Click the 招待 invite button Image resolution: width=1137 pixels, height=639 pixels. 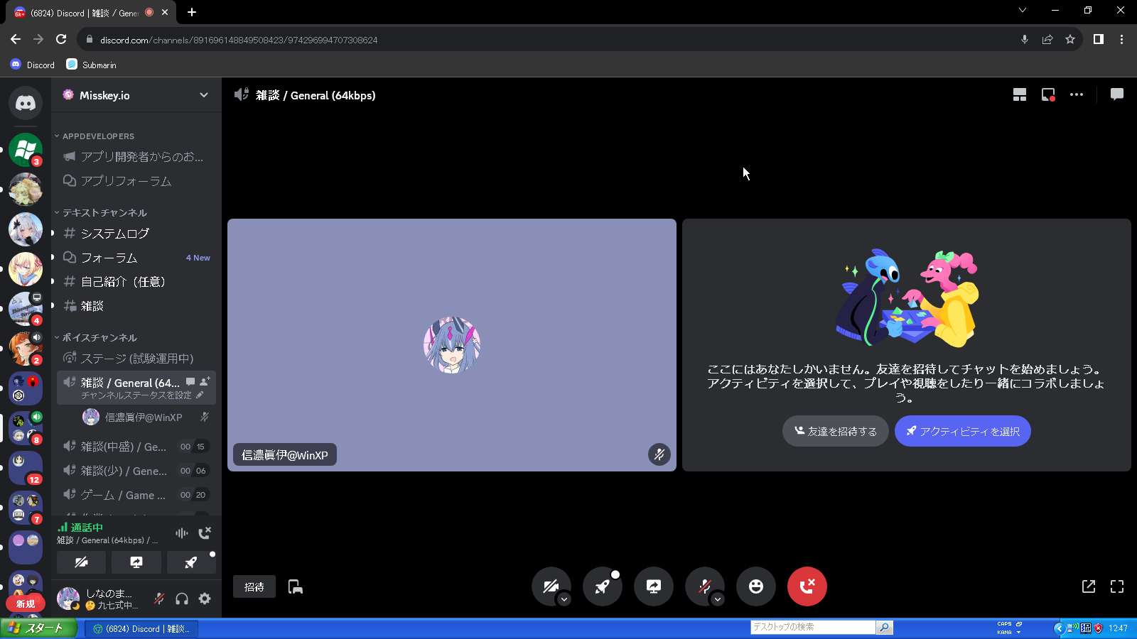254,586
